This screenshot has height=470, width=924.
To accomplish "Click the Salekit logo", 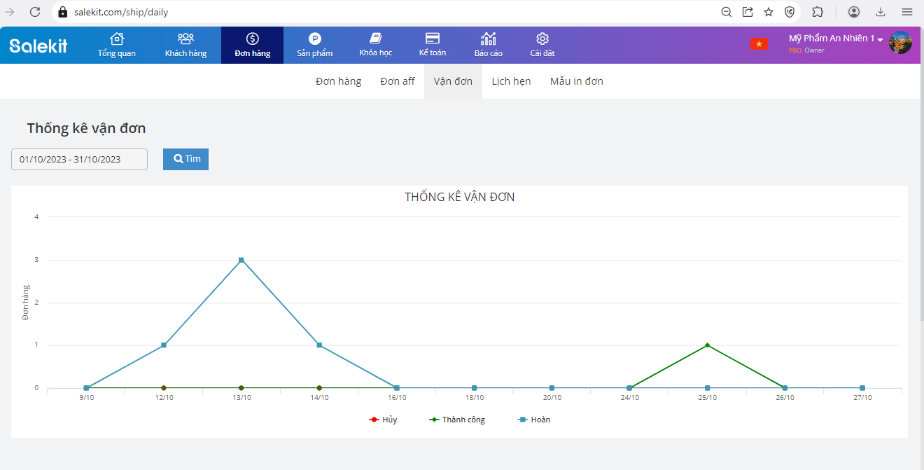I will [x=38, y=46].
